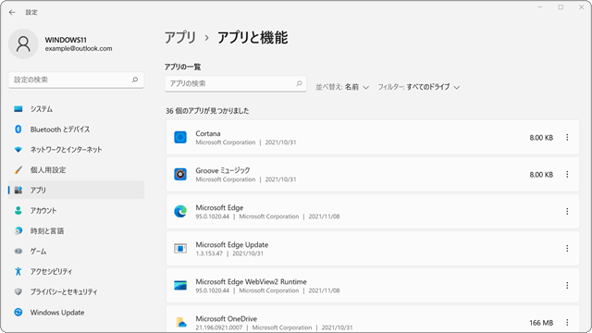Open 個人用設定 in the sidebar
Viewport: 592px width, 333px height.
coord(76,170)
